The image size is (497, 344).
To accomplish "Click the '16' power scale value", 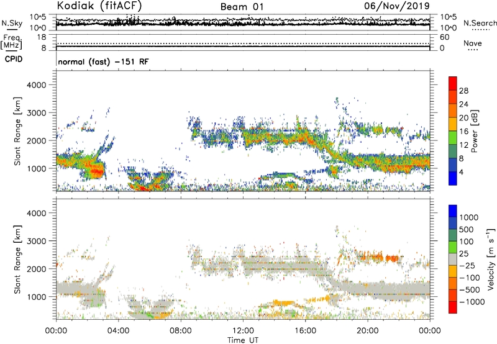I will click(463, 132).
